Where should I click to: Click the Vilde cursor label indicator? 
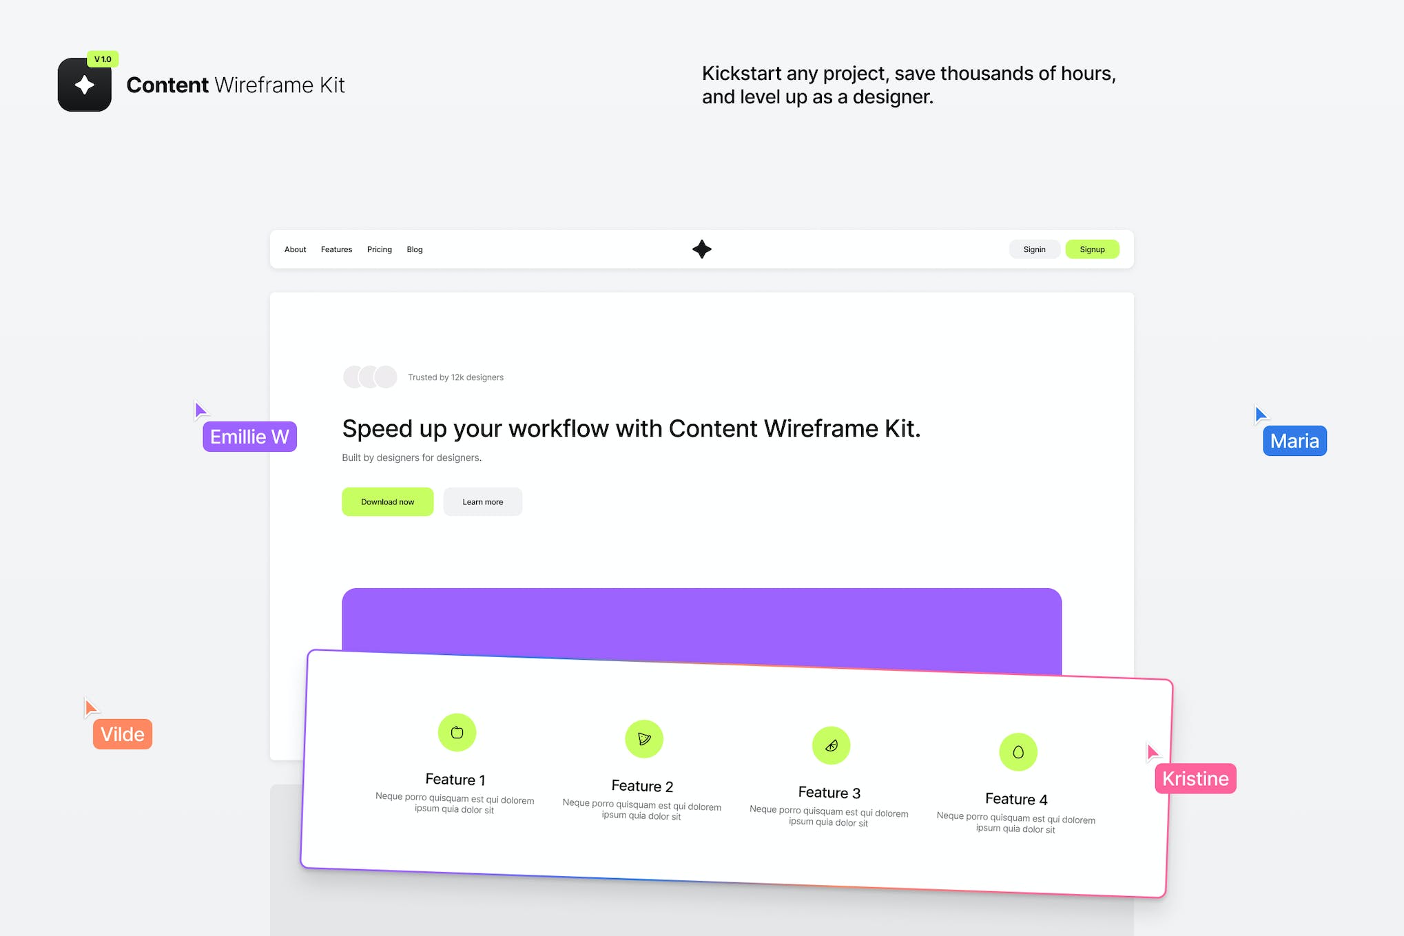click(120, 734)
